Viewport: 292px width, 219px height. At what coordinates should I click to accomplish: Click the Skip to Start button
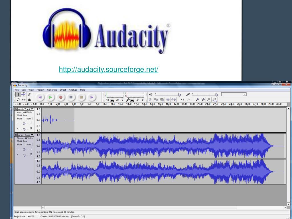40,97
